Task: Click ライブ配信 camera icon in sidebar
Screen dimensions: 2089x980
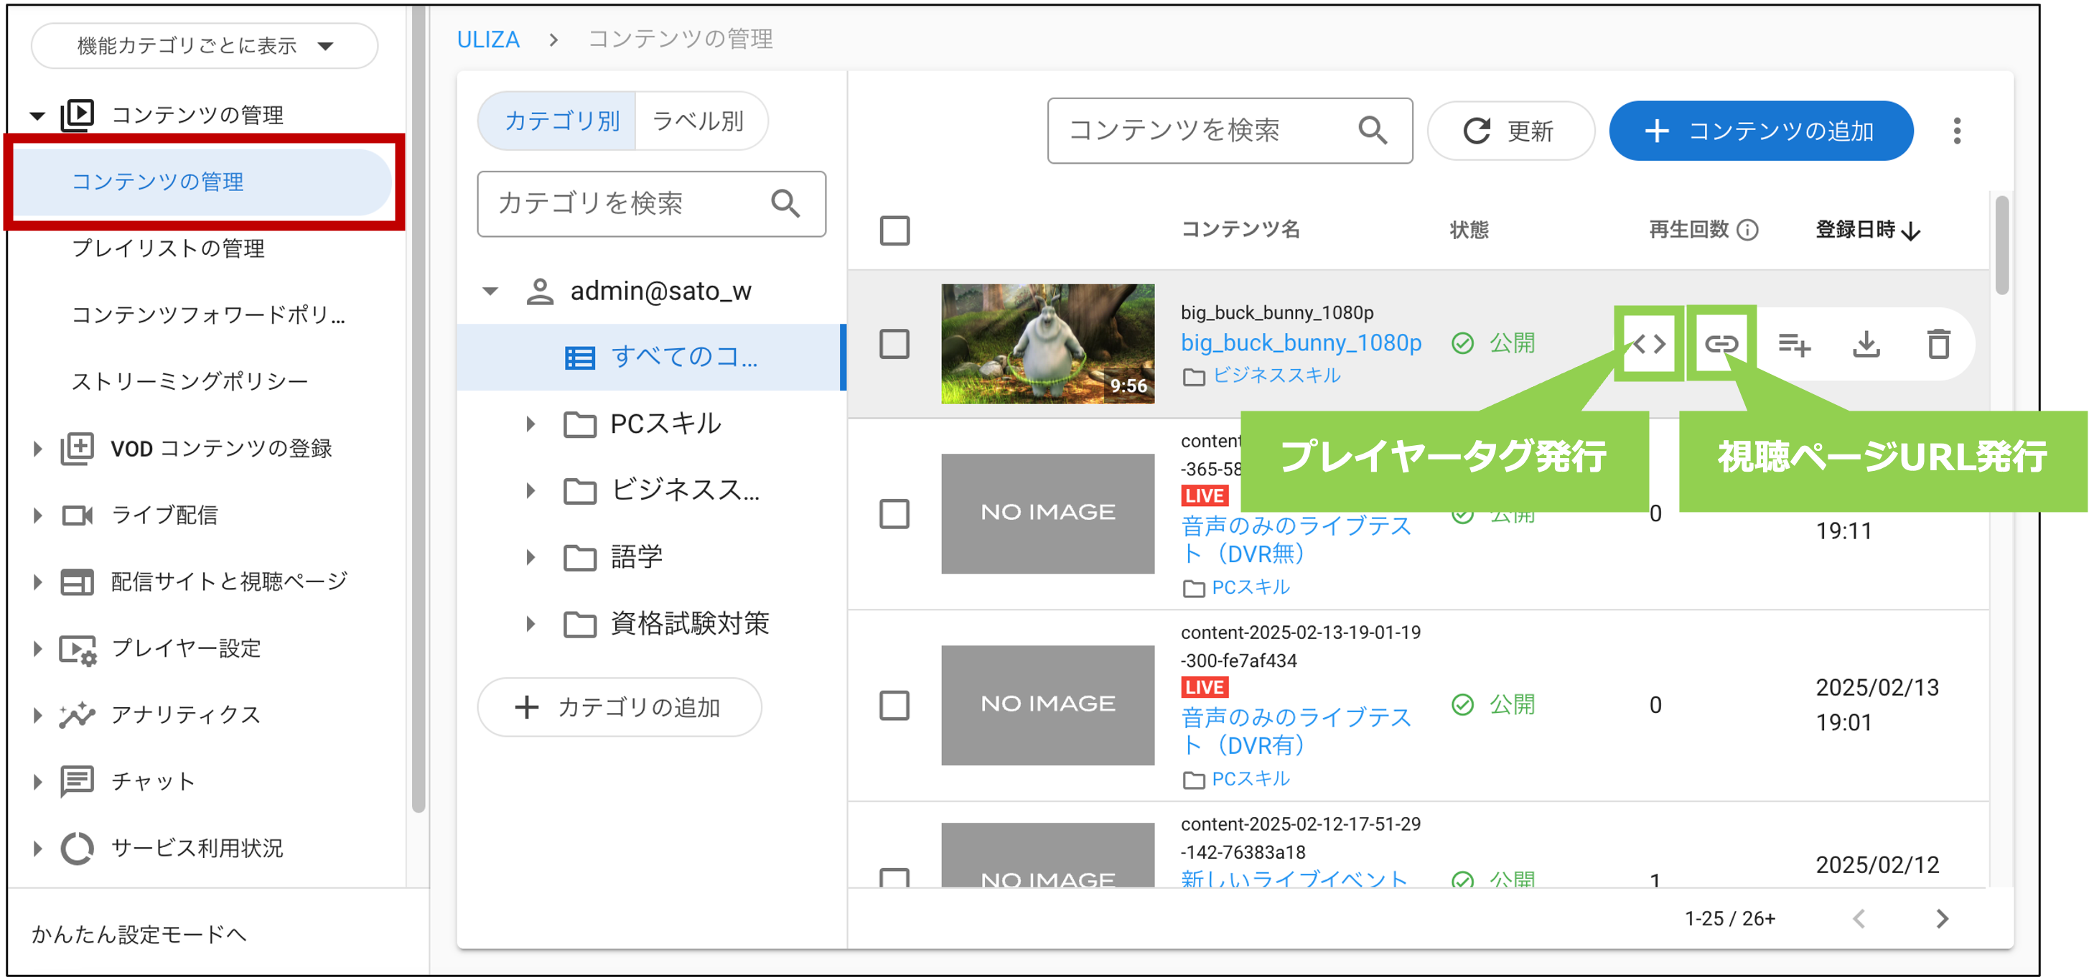Action: pos(78,515)
